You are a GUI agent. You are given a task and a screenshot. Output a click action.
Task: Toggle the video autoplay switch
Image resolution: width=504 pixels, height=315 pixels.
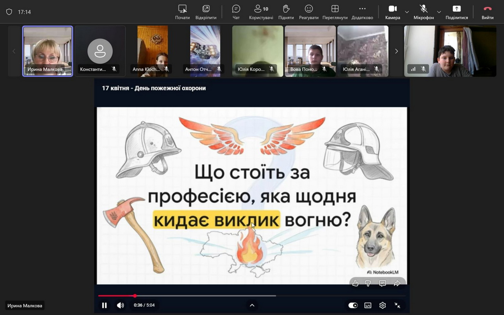pos(353,305)
